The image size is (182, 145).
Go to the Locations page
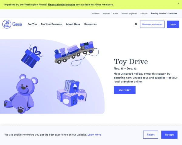(x=95, y=13)
